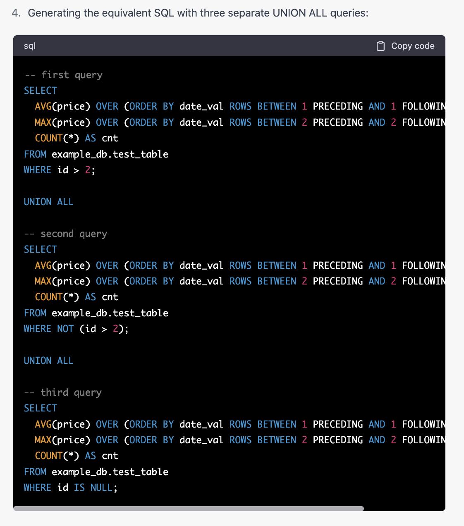This screenshot has width=464, height=526.
Task: Click the '-- first query' comment
Action: coord(64,75)
